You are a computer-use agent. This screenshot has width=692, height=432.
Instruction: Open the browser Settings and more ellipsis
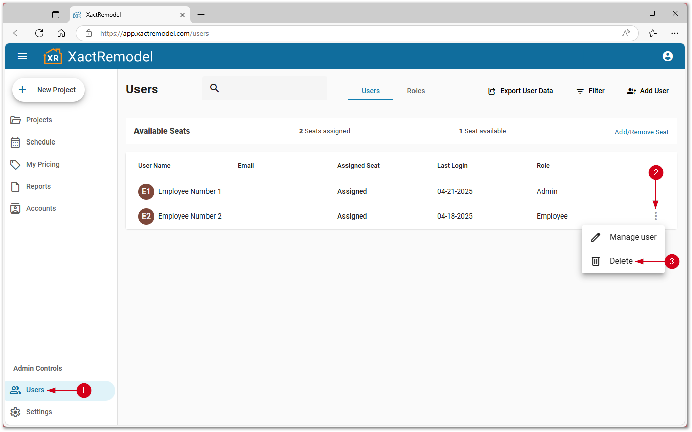(675, 33)
